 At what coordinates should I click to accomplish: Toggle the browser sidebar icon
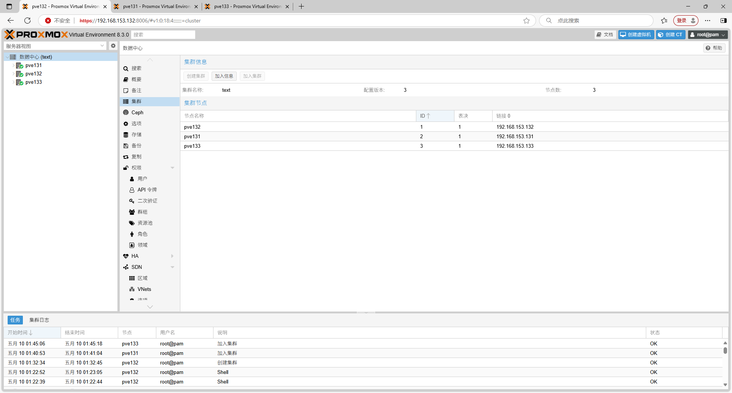(723, 21)
